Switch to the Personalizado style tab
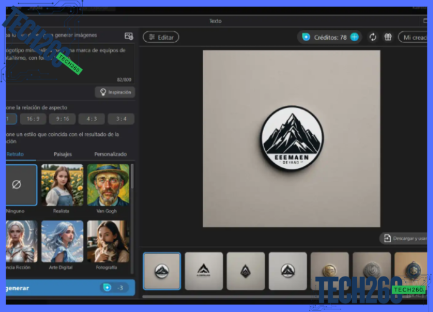 pos(110,154)
